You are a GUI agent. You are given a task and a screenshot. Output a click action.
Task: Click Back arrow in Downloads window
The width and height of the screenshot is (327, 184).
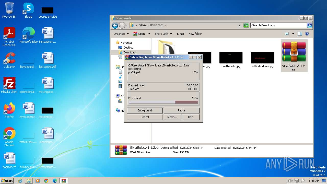point(115,25)
